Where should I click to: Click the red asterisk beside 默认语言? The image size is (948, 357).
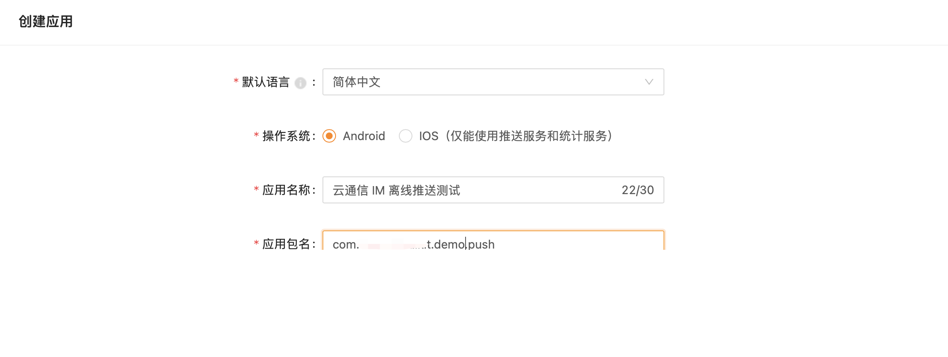coord(236,81)
